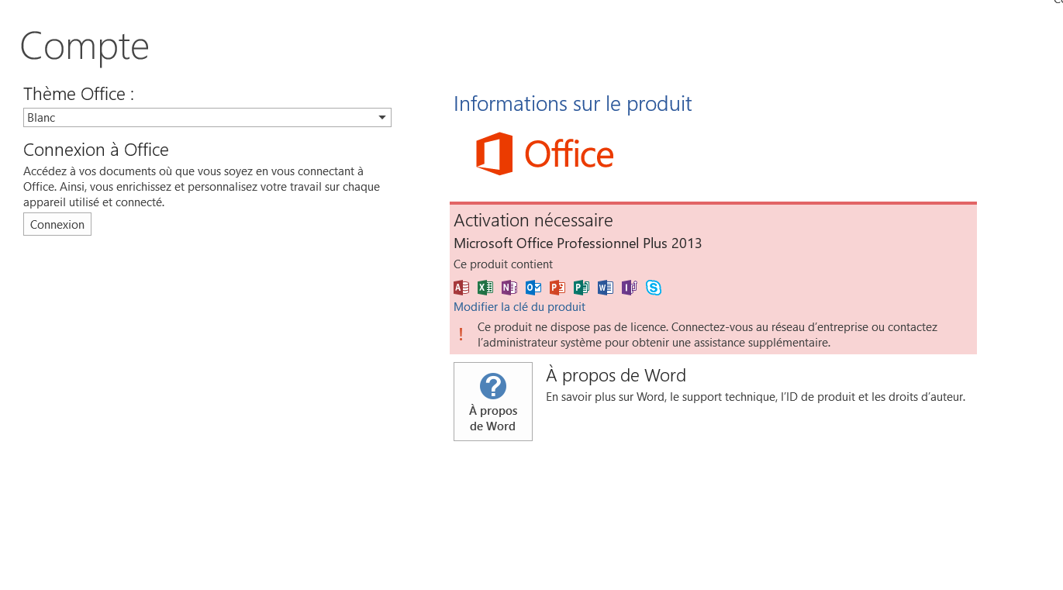Click the blue Word icon

tap(606, 288)
